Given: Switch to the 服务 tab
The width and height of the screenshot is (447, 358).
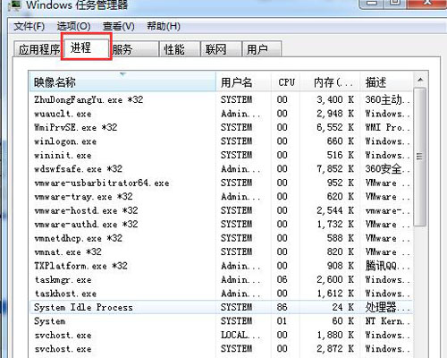Looking at the screenshot, I should (x=134, y=49).
